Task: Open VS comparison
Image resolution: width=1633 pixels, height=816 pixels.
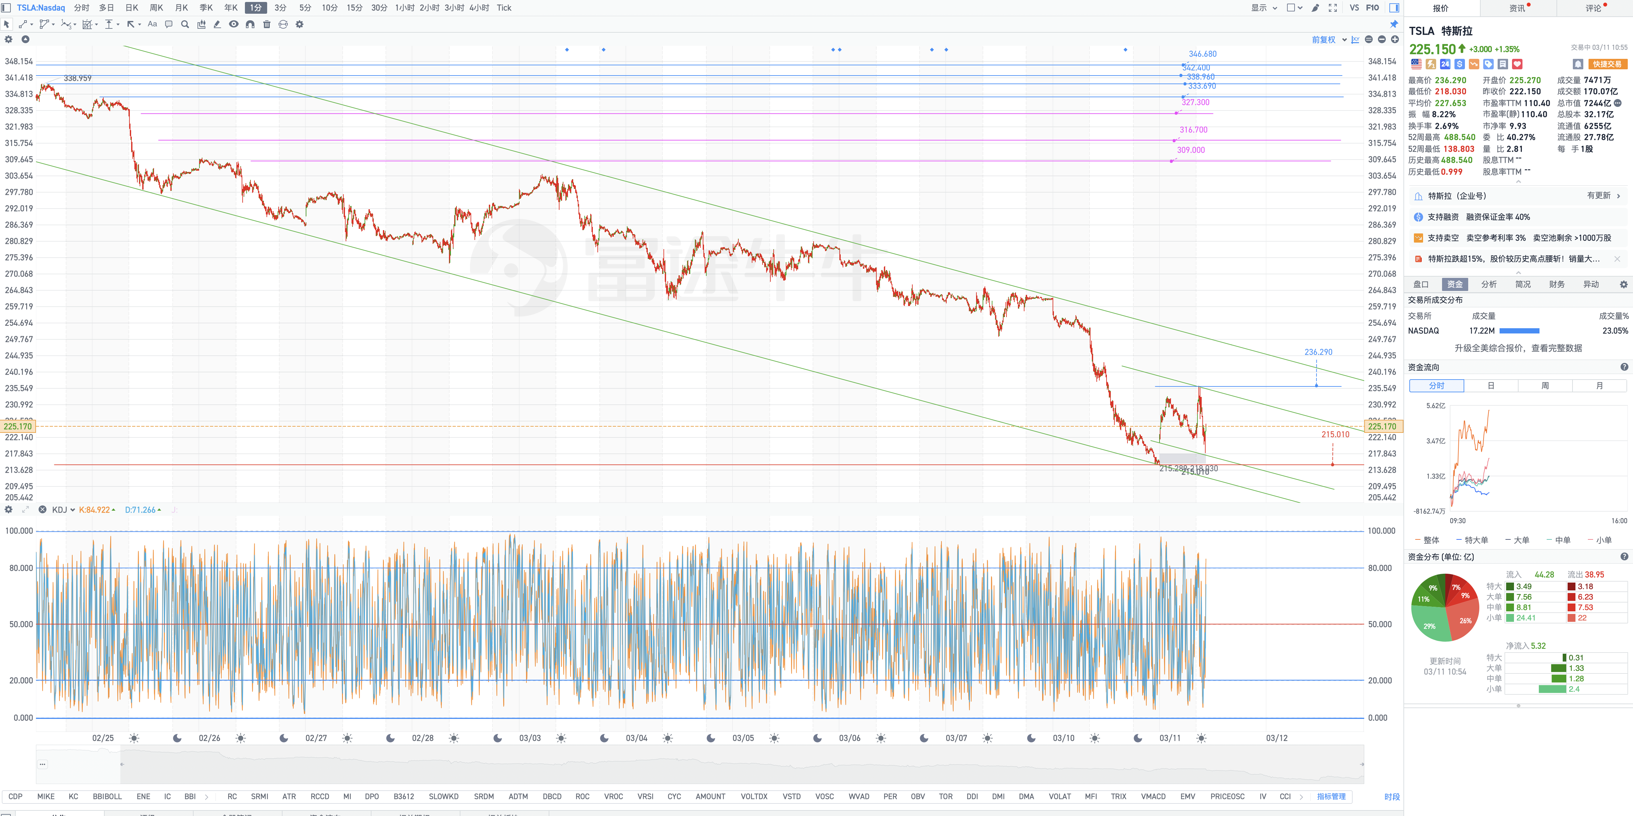Action: (x=1354, y=8)
